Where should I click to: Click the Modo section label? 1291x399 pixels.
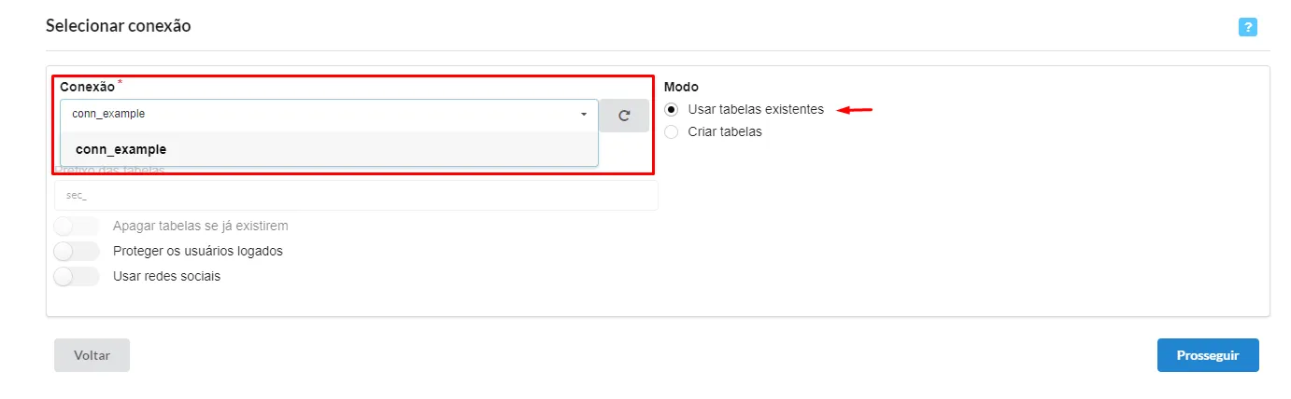click(x=681, y=87)
